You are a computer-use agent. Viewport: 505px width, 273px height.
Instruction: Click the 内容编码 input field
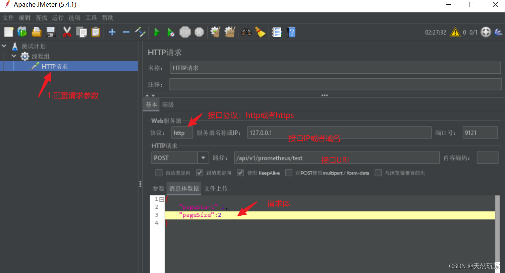pyautogui.click(x=487, y=158)
